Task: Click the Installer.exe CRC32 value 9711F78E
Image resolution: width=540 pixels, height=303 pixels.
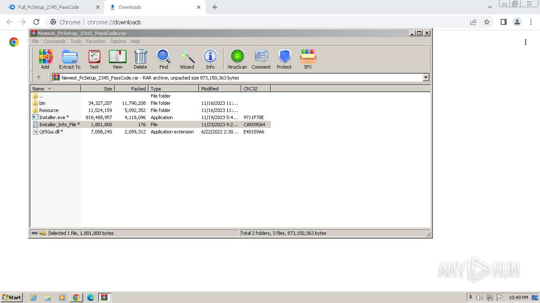Action: (254, 117)
